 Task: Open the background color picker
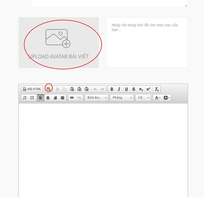pyautogui.click(x=167, y=98)
